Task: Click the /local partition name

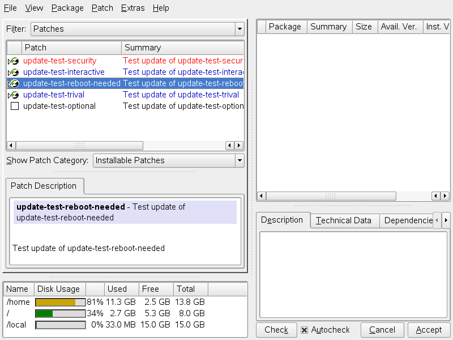Action: 16,325
